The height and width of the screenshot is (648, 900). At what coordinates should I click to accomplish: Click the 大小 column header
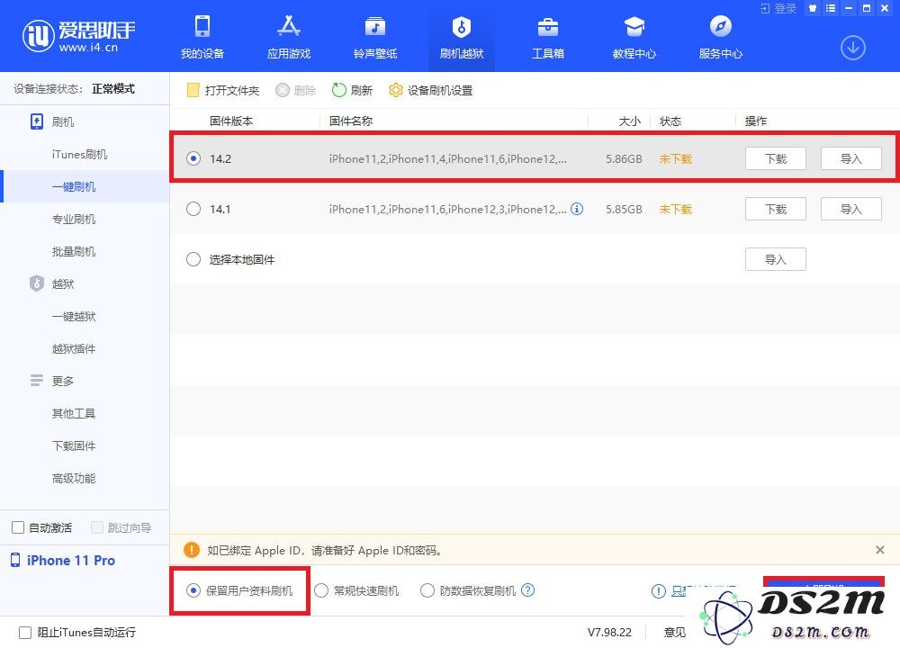click(x=629, y=121)
